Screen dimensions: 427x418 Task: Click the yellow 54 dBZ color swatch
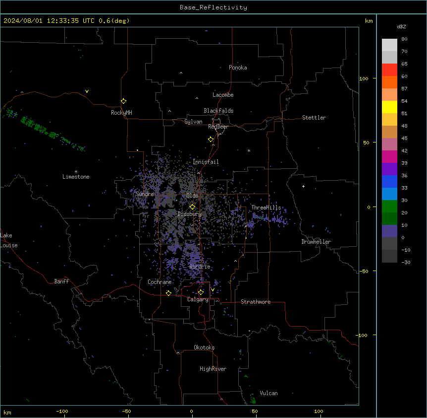[x=389, y=107]
